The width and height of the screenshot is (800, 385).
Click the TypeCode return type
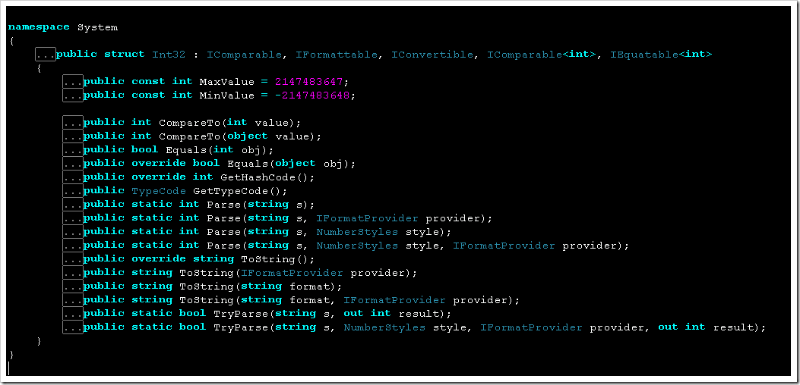pos(159,191)
